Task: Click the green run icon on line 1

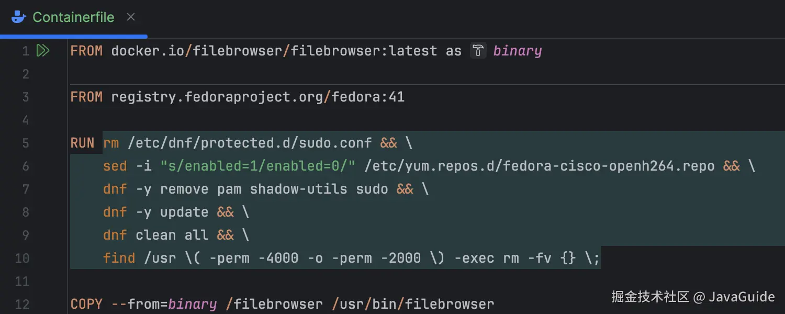Action: pyautogui.click(x=43, y=51)
